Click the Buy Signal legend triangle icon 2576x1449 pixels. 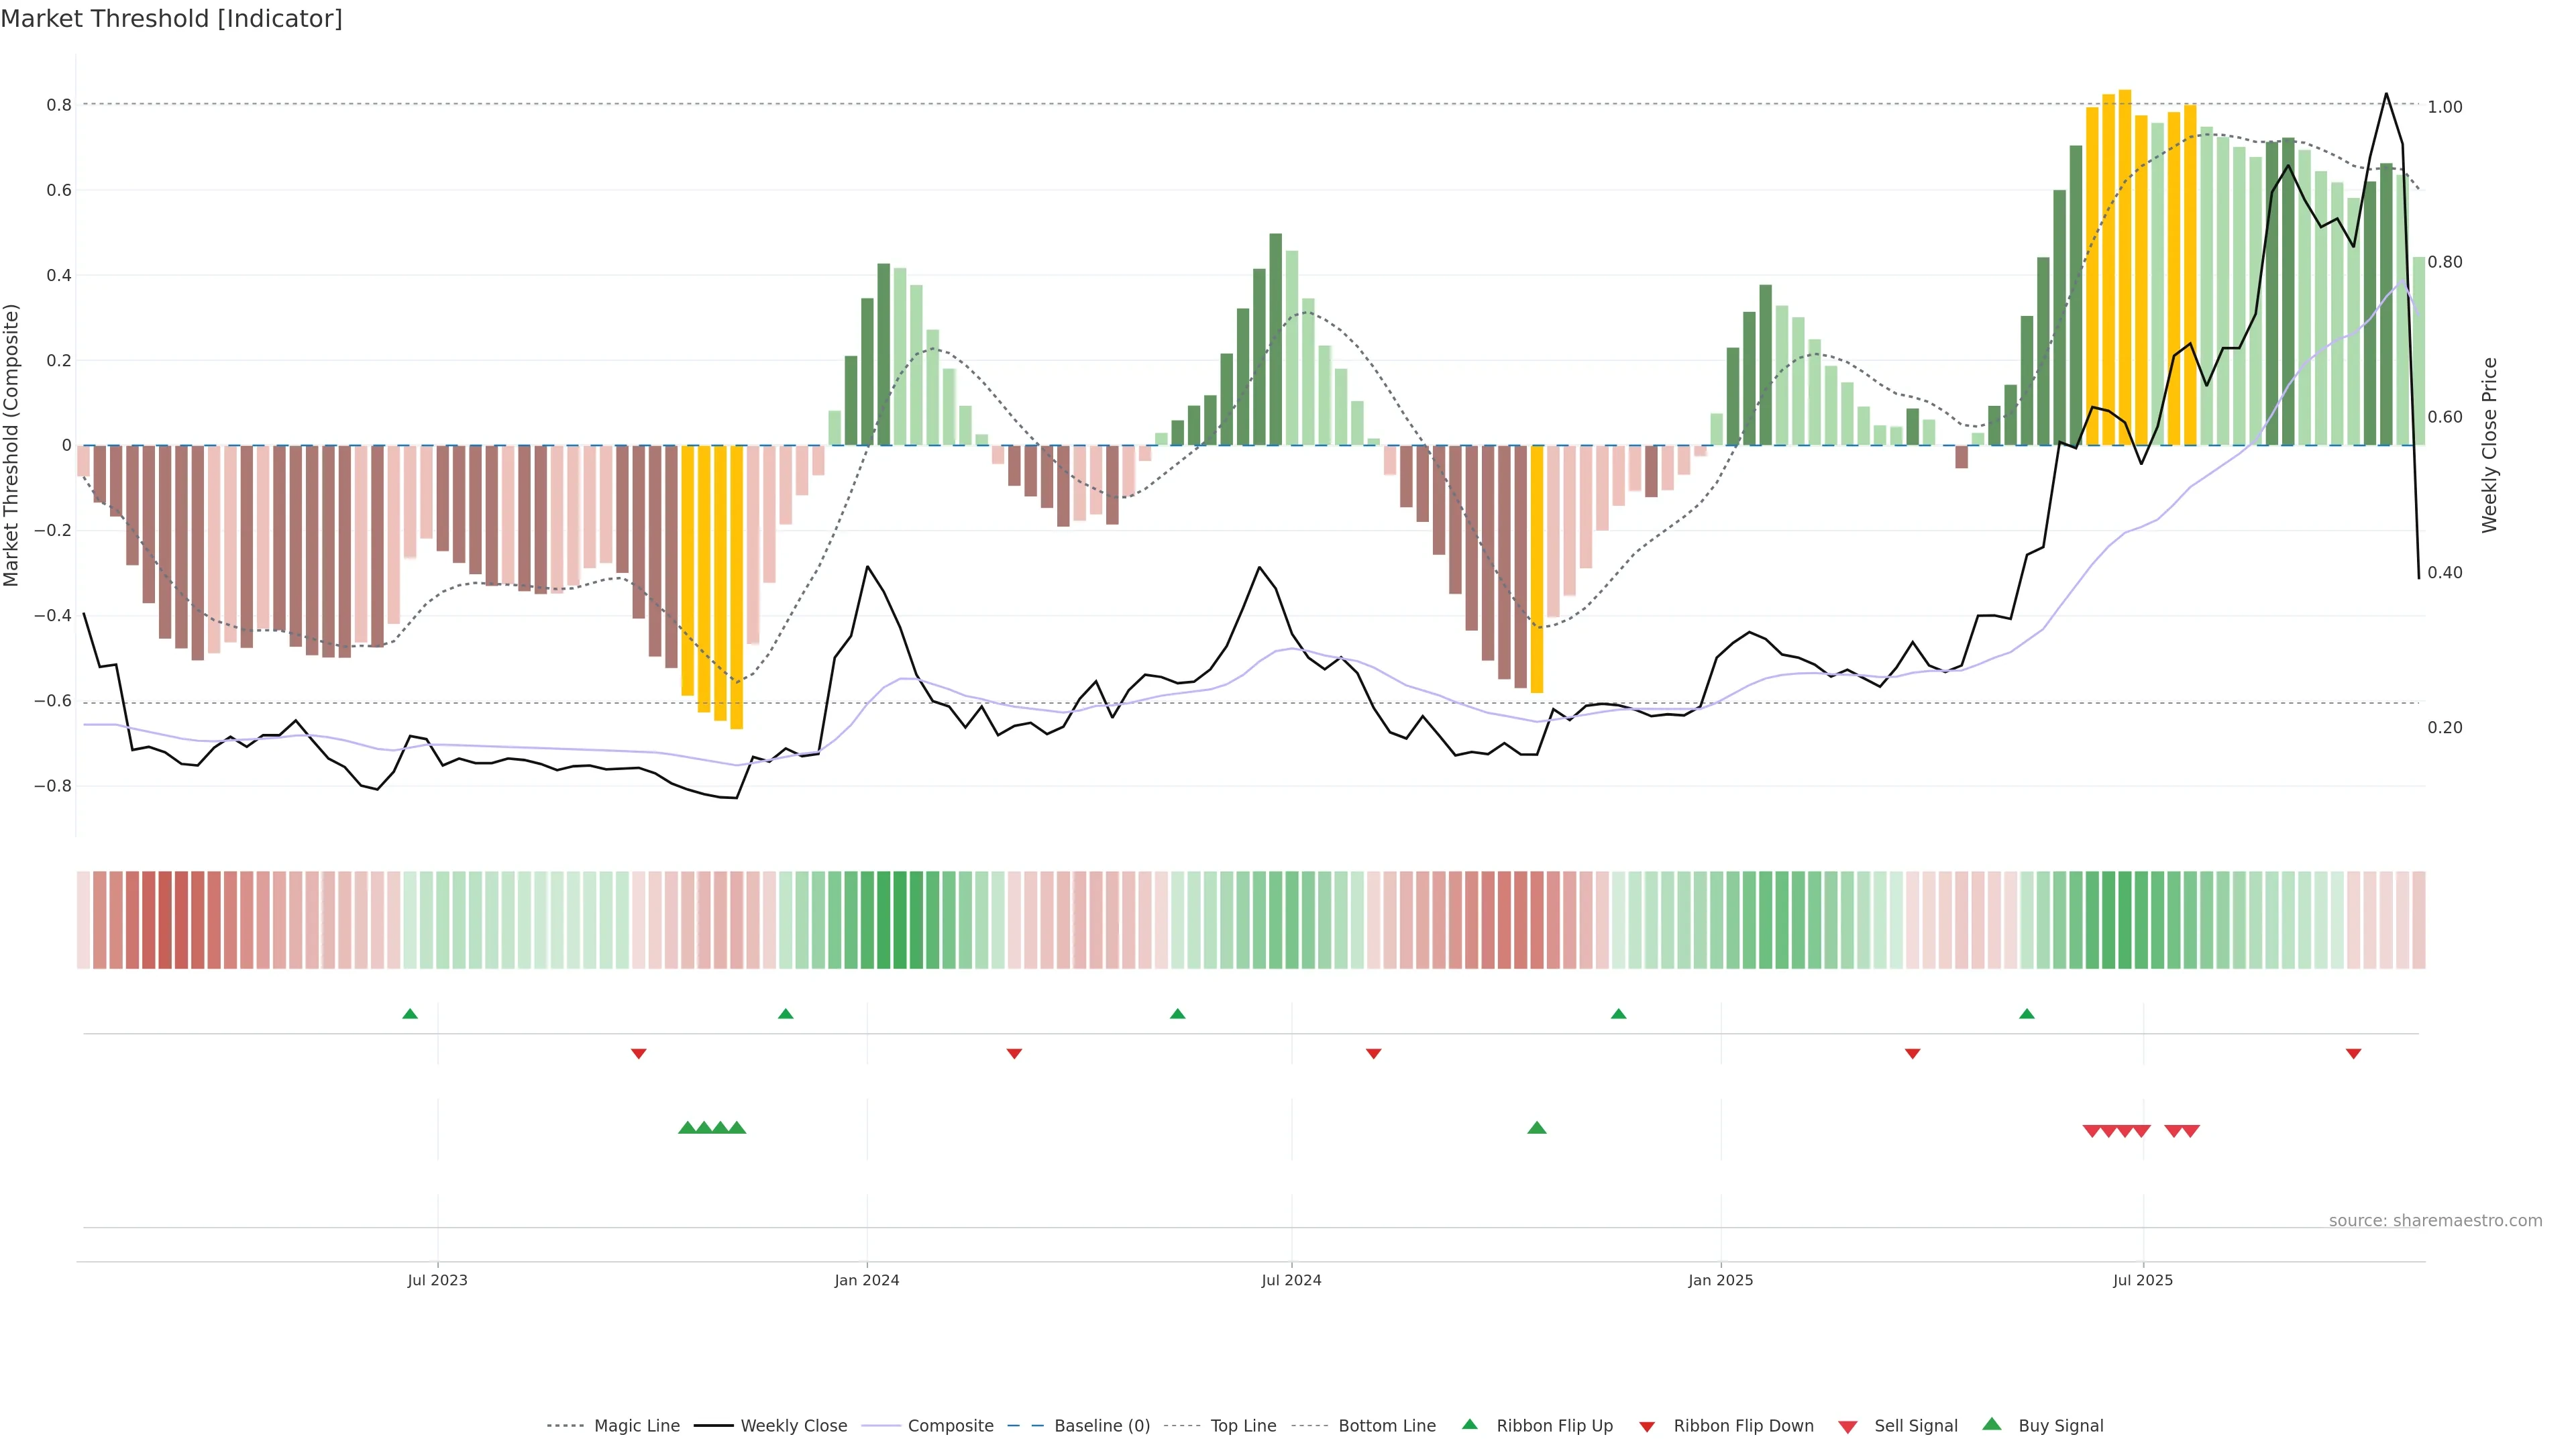(1992, 1424)
